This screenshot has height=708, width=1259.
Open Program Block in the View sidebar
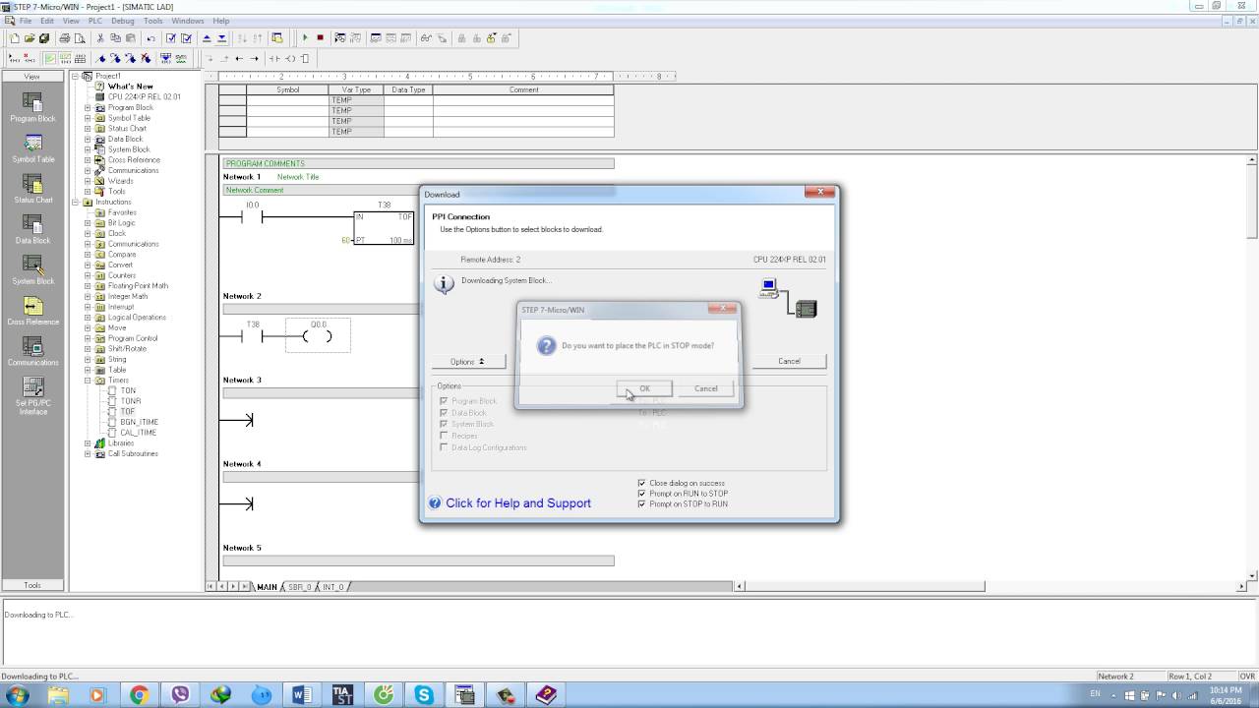pyautogui.click(x=32, y=107)
